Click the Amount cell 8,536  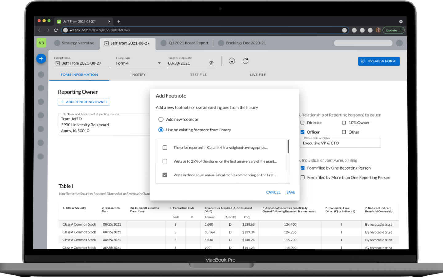tap(209, 240)
